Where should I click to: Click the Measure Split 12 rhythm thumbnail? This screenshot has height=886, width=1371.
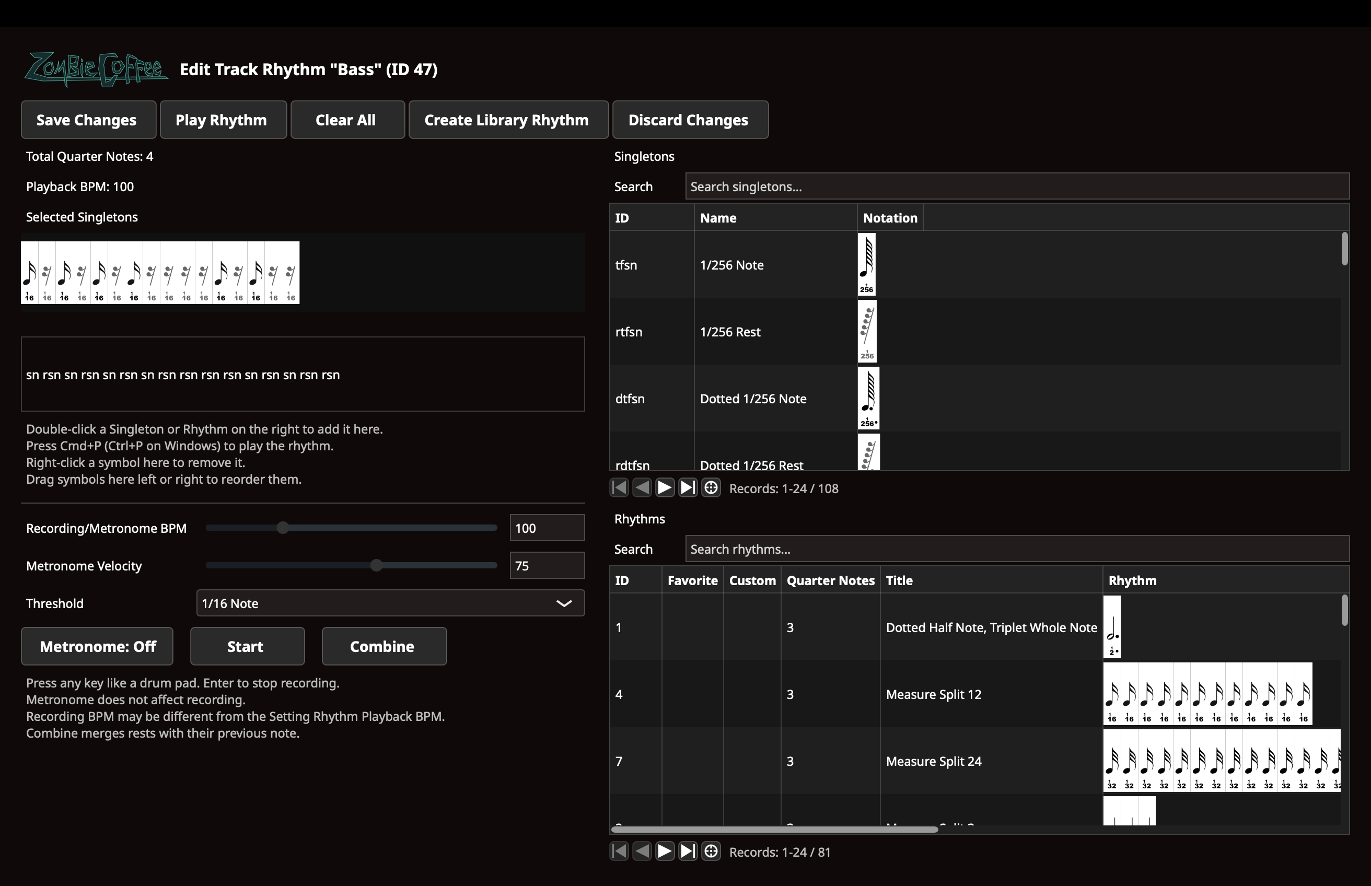point(1207,694)
